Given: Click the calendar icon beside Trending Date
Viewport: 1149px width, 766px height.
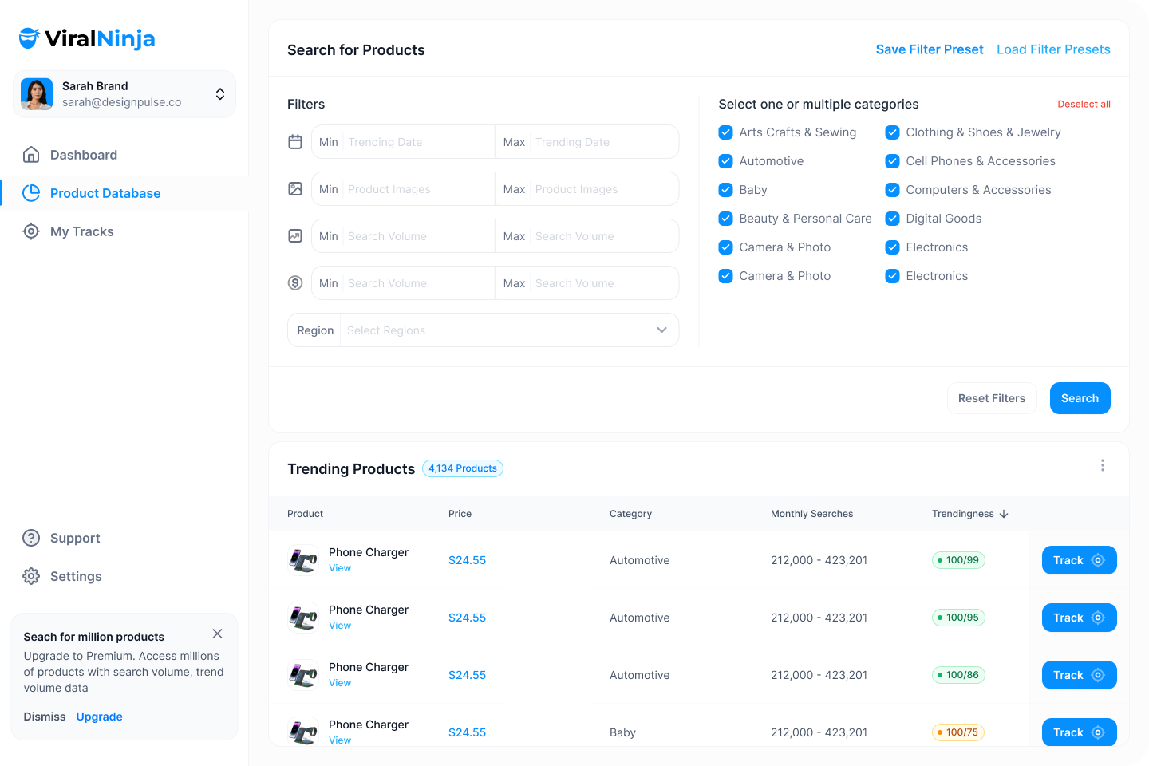Looking at the screenshot, I should pos(295,142).
